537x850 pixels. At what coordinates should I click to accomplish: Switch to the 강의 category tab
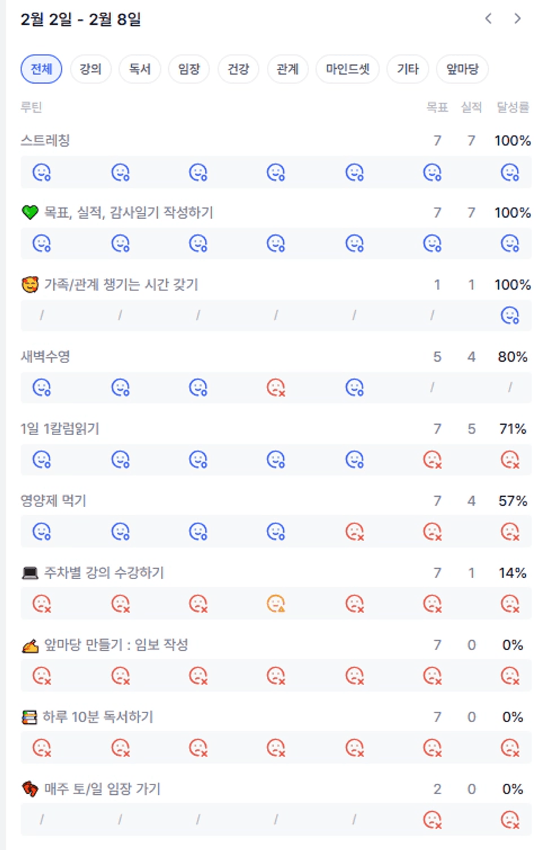(90, 69)
